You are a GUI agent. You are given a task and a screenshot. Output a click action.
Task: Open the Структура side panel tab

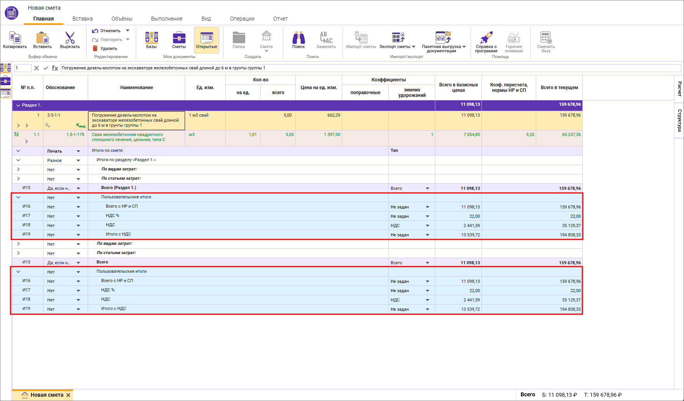tap(679, 120)
